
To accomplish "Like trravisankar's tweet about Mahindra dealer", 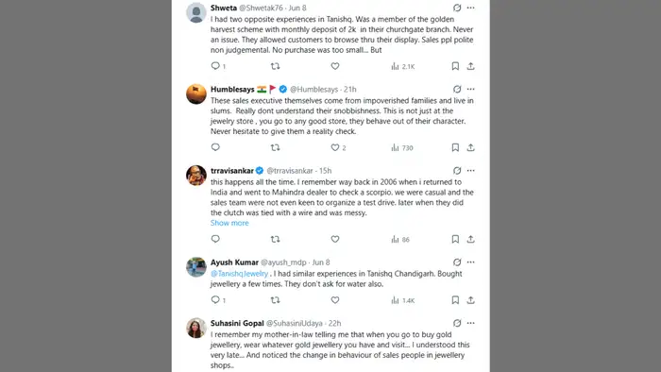I will pyautogui.click(x=335, y=239).
